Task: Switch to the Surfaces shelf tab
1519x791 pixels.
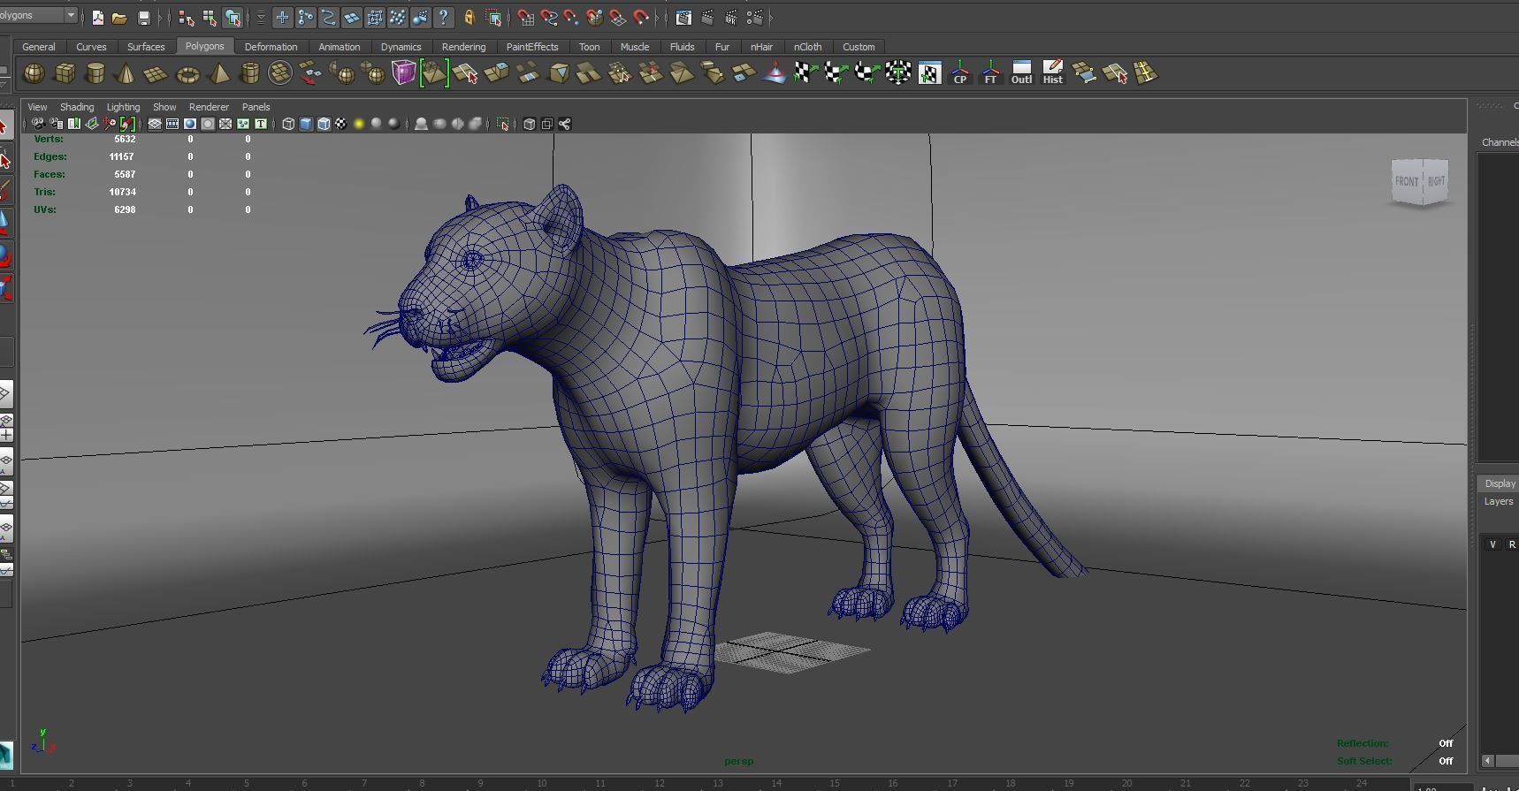Action: tap(146, 47)
